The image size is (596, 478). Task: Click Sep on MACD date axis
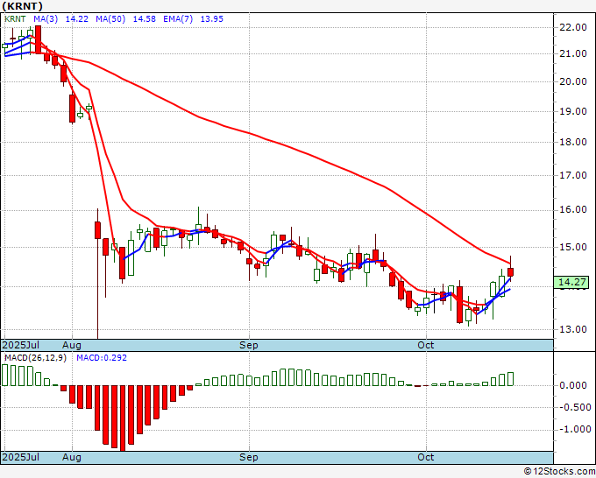coord(249,457)
